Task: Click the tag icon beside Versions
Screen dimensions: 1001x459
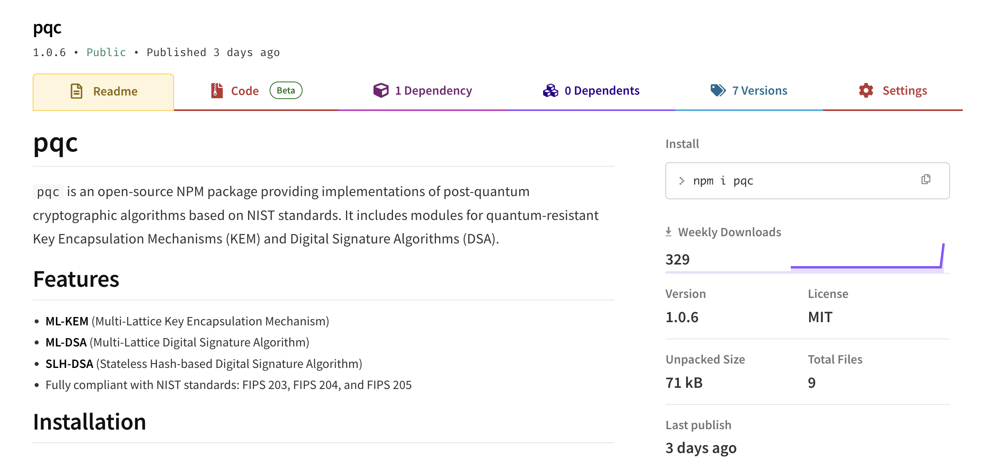Action: coord(718,91)
